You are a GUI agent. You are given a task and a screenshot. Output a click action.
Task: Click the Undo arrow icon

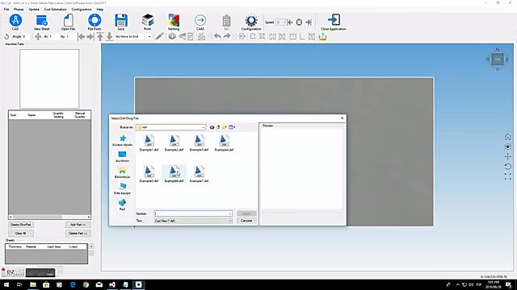coord(217,36)
